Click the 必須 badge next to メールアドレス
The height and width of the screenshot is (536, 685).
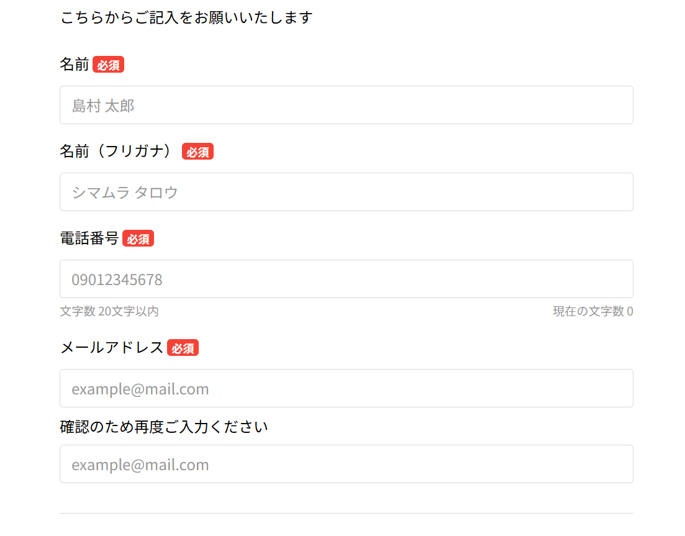[x=183, y=348]
